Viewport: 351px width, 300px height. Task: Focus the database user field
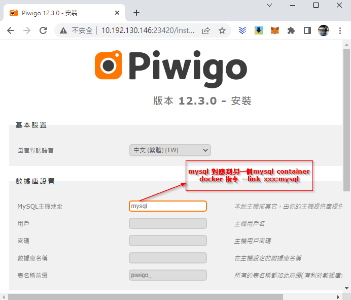pos(168,223)
